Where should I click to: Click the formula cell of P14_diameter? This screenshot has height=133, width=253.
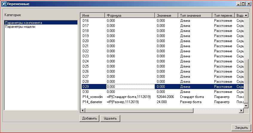click(129, 102)
